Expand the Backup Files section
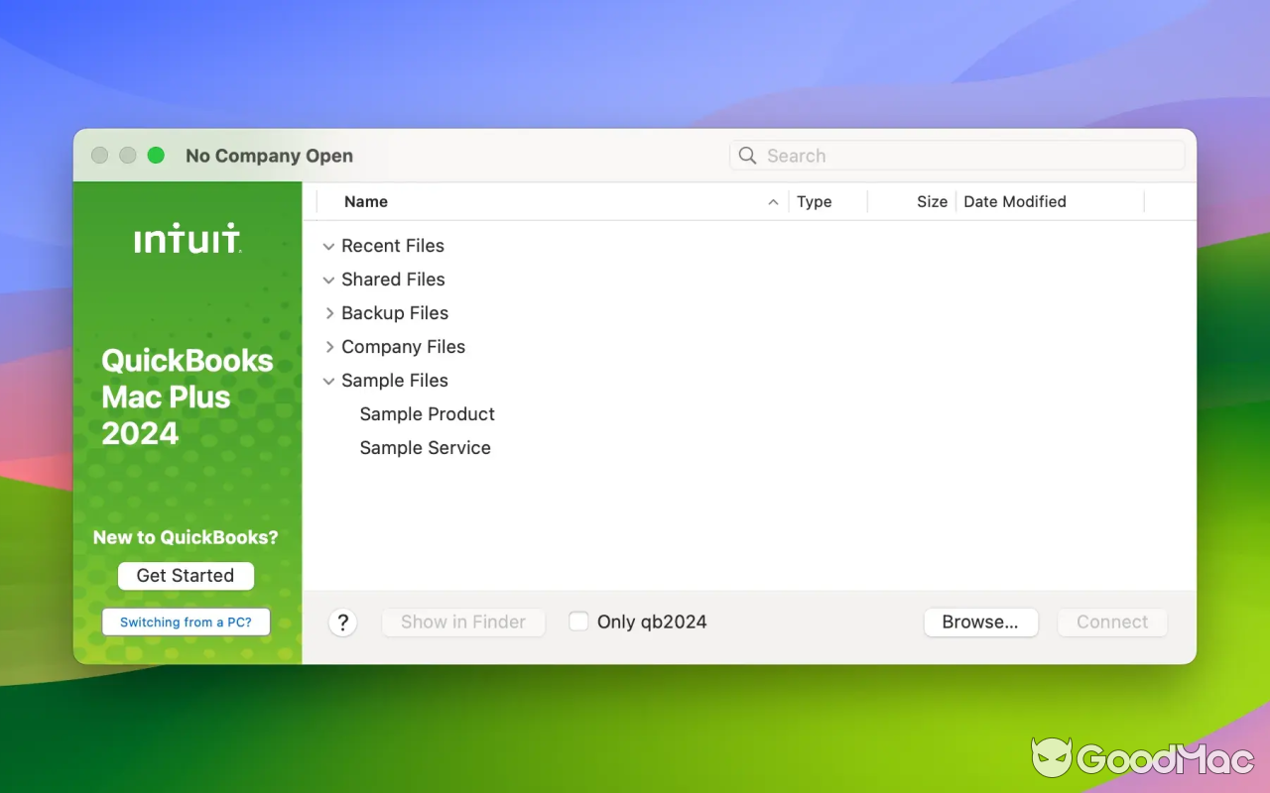This screenshot has width=1270, height=793. coord(329,313)
